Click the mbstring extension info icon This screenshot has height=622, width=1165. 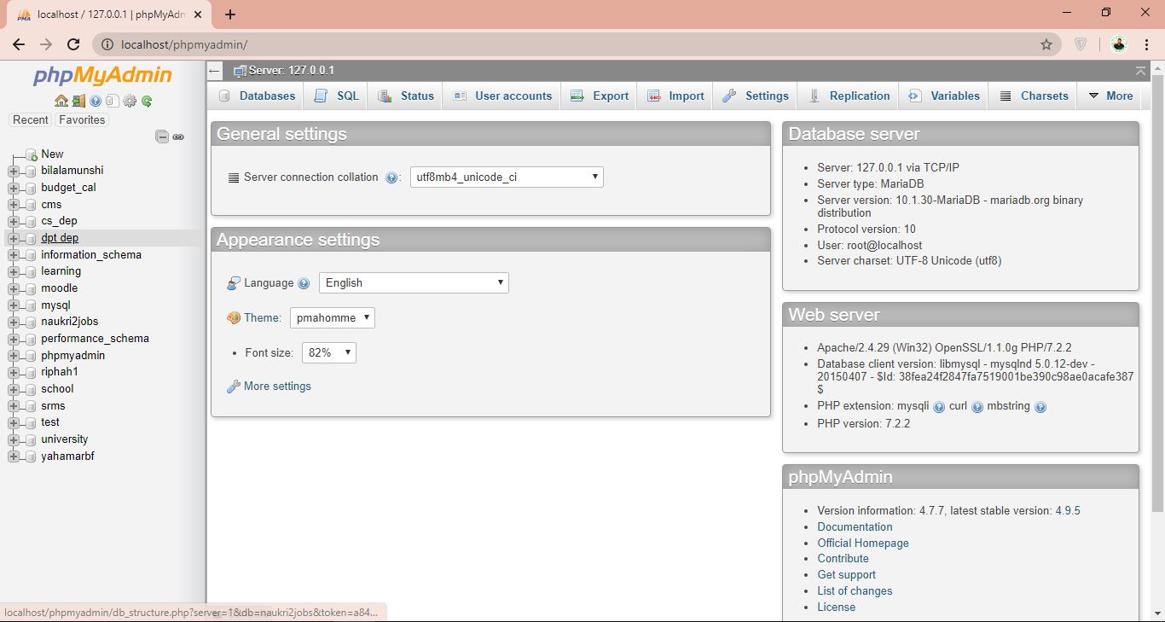(x=1040, y=407)
